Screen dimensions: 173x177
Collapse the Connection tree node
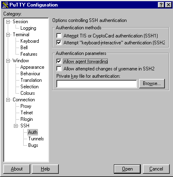pos(8,100)
